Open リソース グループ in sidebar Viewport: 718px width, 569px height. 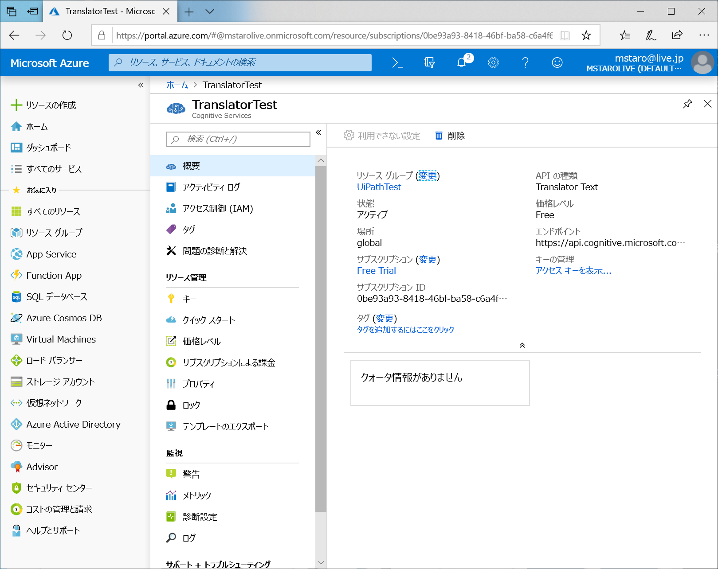point(75,233)
